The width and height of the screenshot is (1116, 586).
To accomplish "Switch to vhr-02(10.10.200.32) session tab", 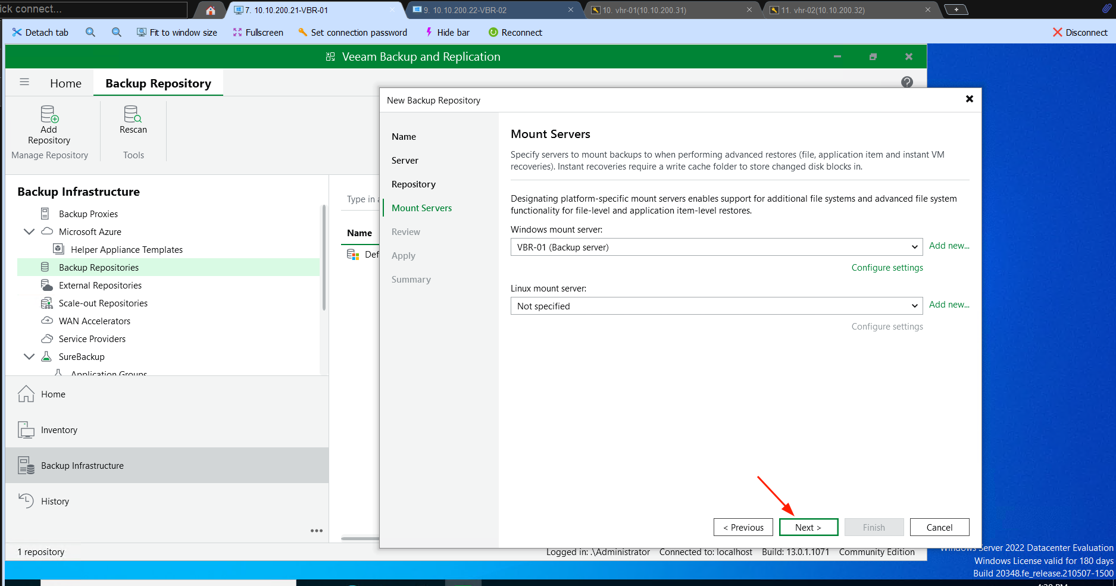I will point(852,10).
